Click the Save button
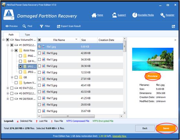Image resolution: width=180 pixels, height=140 pixels. pos(166,128)
